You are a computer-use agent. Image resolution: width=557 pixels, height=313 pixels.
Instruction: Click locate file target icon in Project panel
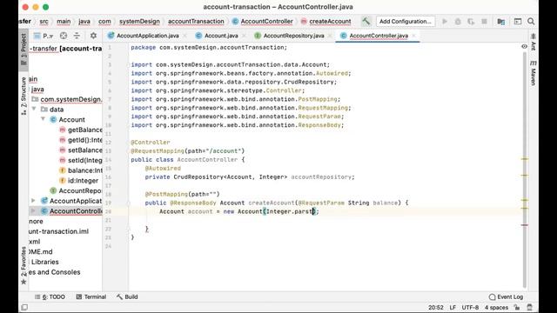click(x=64, y=36)
